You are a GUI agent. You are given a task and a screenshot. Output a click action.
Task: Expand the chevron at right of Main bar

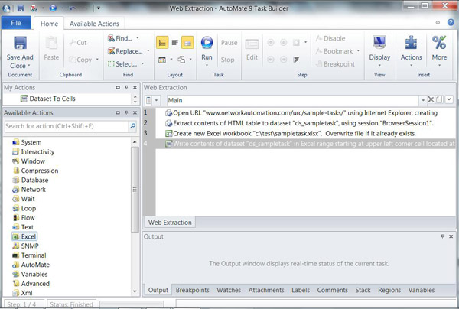coord(449,99)
